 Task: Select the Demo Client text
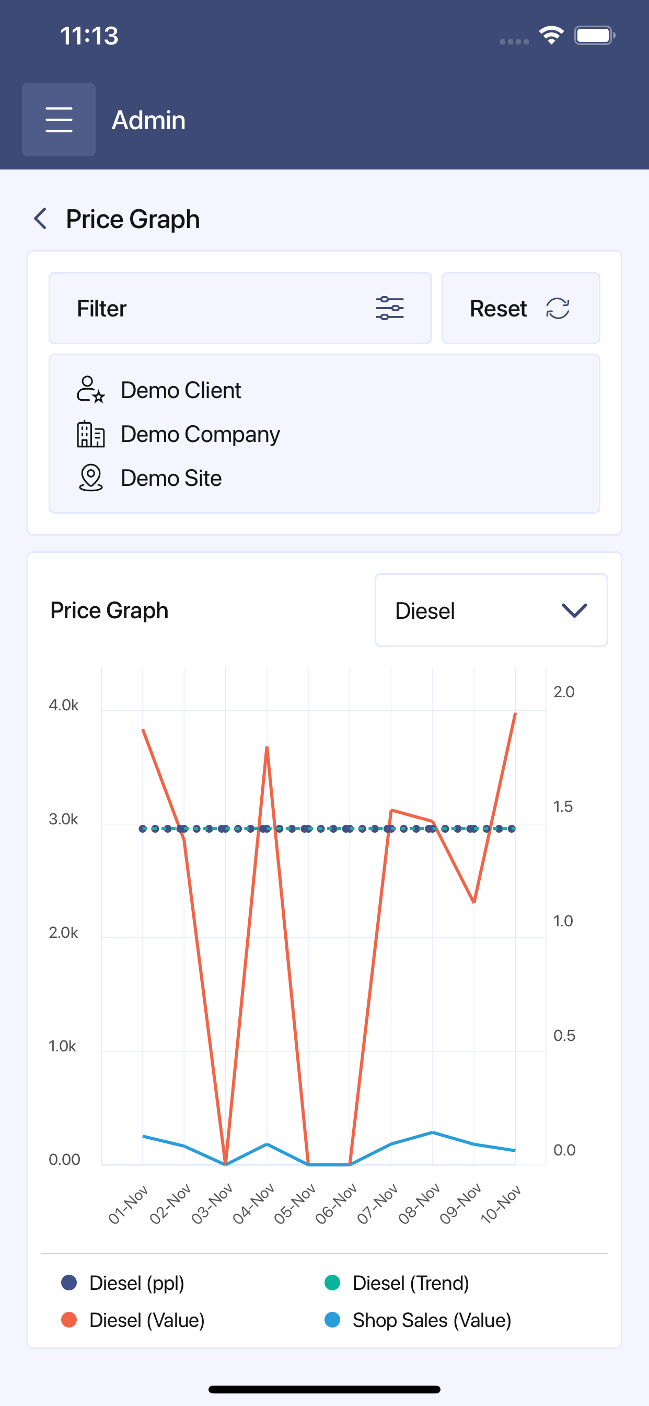[x=180, y=390]
